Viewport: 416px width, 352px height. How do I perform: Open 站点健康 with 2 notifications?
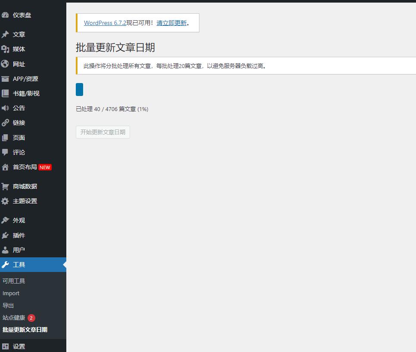click(x=14, y=318)
